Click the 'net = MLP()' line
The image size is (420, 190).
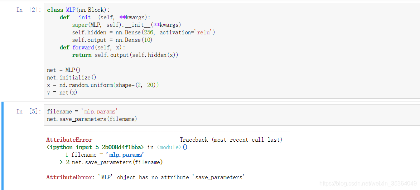click(63, 70)
